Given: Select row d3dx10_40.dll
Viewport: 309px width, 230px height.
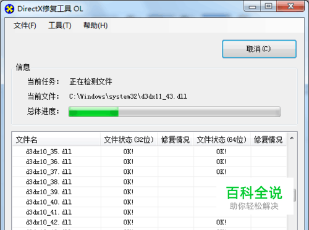Looking at the screenshot, I should click(x=150, y=202).
